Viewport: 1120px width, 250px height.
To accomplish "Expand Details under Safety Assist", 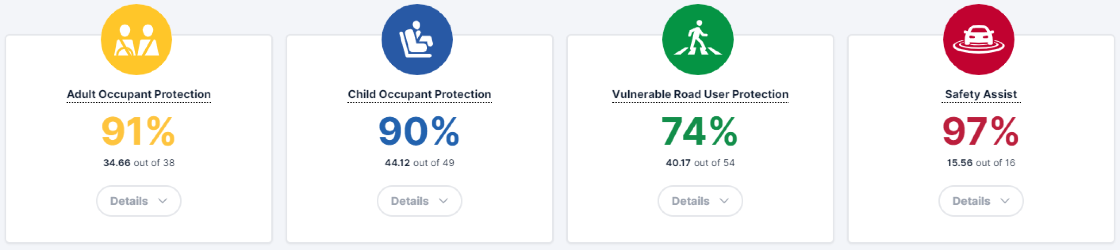I will pyautogui.click(x=981, y=201).
